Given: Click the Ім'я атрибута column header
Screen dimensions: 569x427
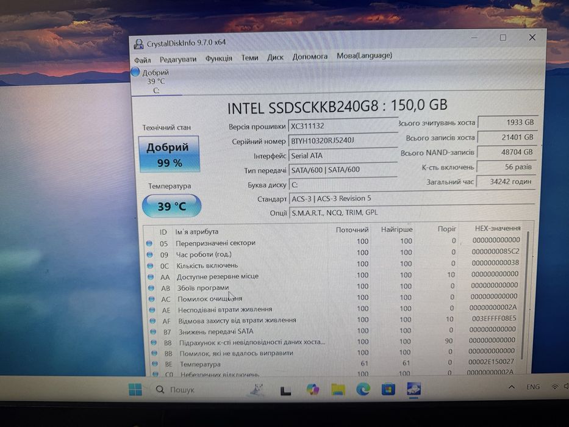Looking at the screenshot, I should pyautogui.click(x=197, y=232).
